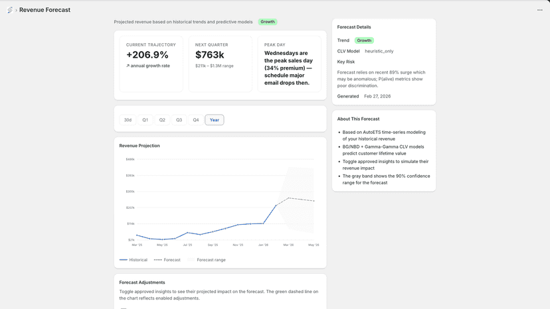Click the Forecast Adjustments heading
Image resolution: width=550 pixels, height=309 pixels.
[x=142, y=282]
